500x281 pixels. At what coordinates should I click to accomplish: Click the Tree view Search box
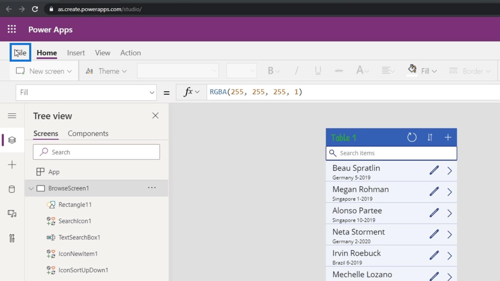pos(96,152)
